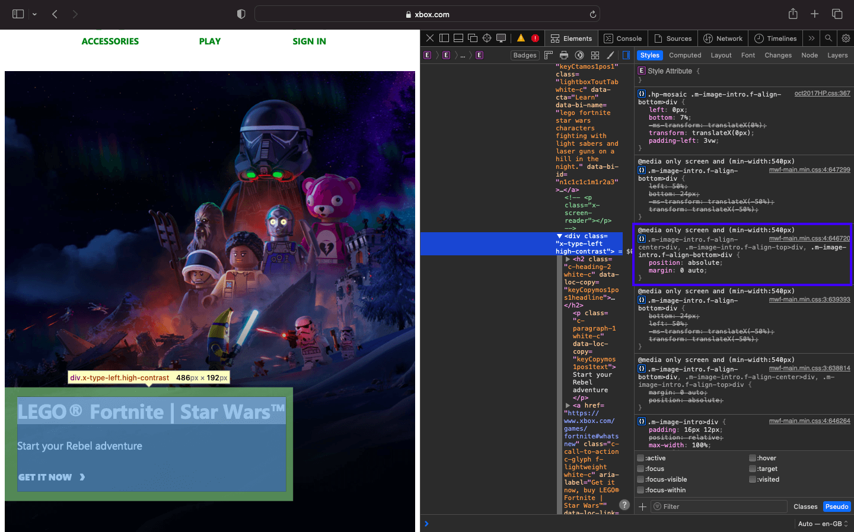Toggle the :target pseudo-class checkbox
This screenshot has width=854, height=532.
(x=753, y=469)
